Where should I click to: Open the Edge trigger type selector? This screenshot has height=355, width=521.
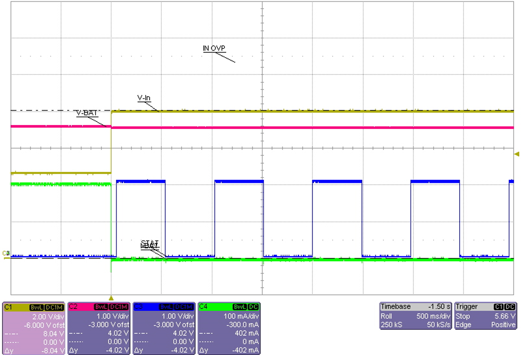coord(462,325)
